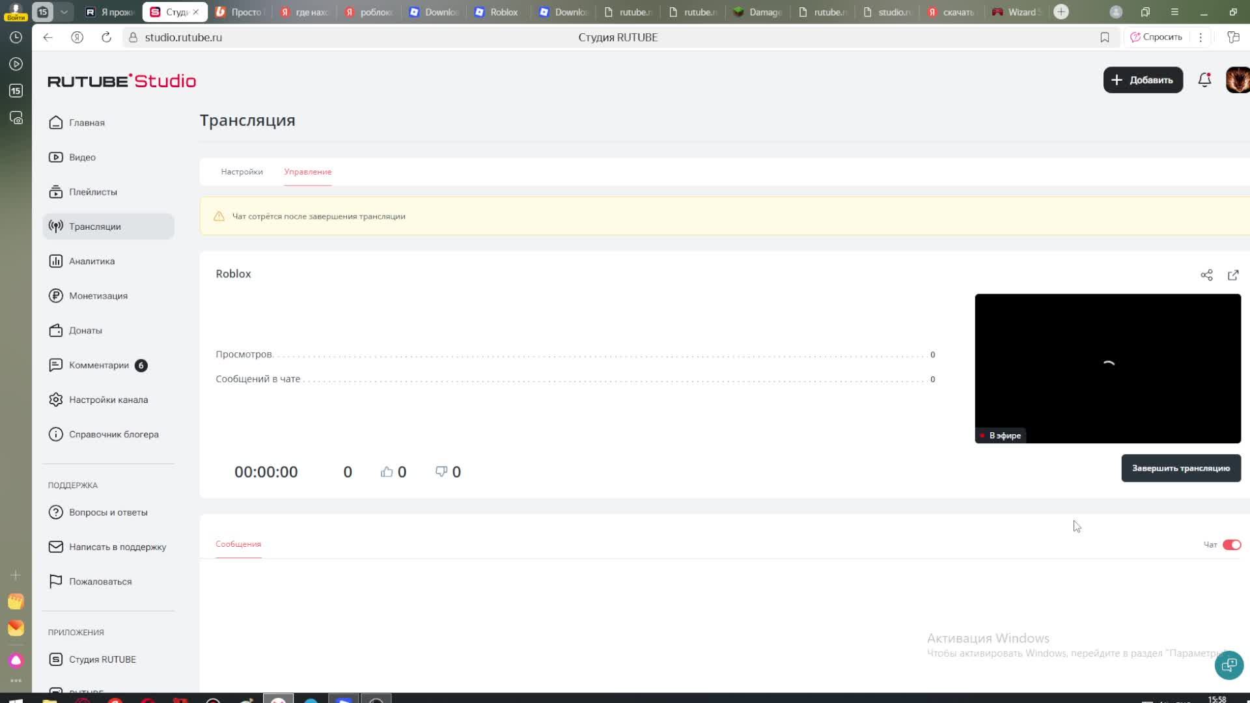This screenshot has width=1250, height=703.
Task: Toggle the Чат switch off
Action: click(x=1231, y=545)
